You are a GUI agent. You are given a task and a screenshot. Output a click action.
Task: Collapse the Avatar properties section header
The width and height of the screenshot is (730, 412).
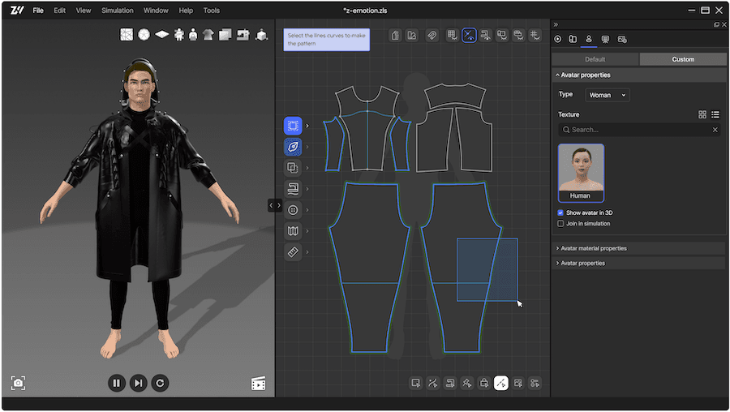[x=639, y=75]
